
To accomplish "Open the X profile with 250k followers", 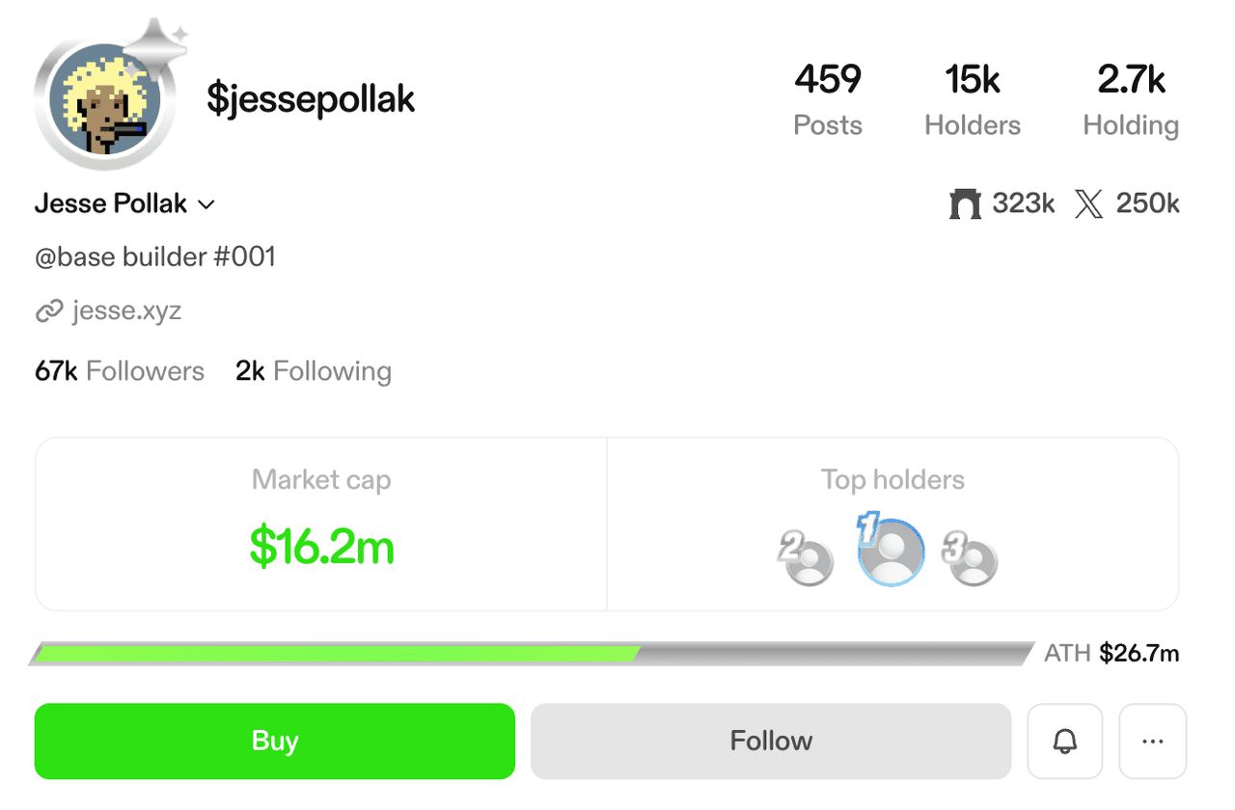I will pyautogui.click(x=1127, y=203).
